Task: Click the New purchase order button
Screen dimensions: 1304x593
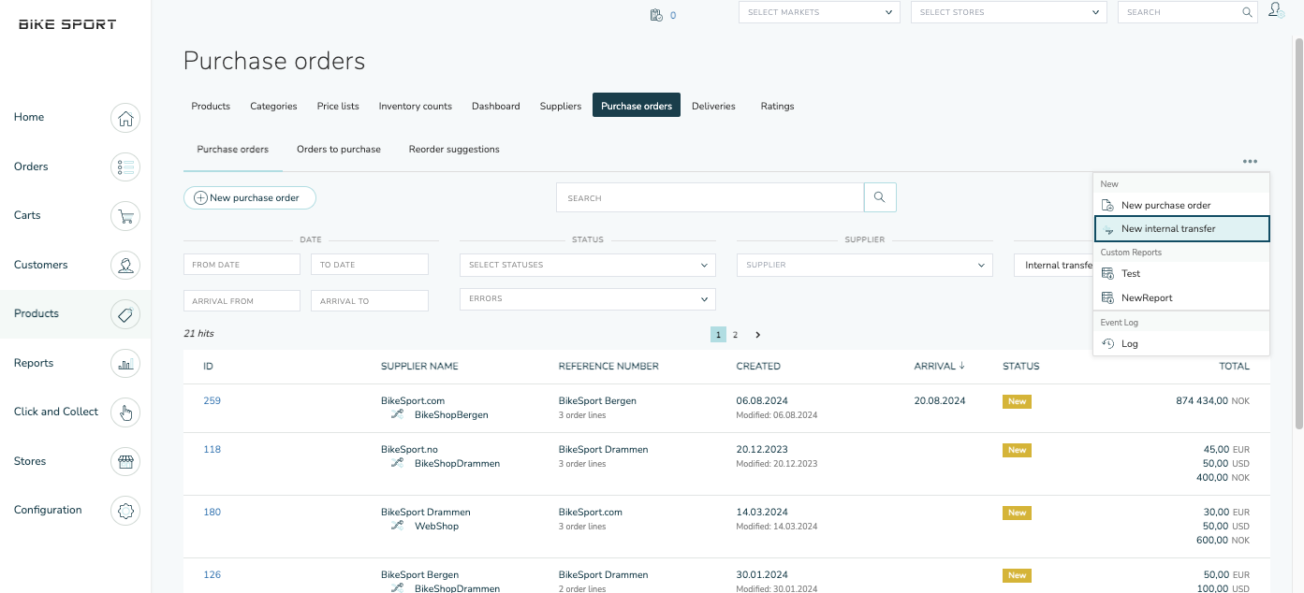Action: [250, 197]
